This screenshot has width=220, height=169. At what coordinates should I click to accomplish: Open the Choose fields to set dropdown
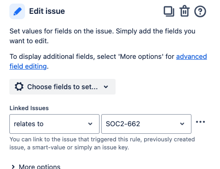(62, 87)
